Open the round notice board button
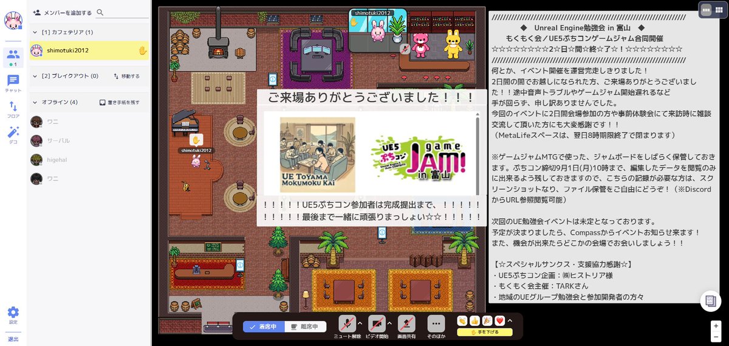This screenshot has height=346, width=729. coord(711,302)
